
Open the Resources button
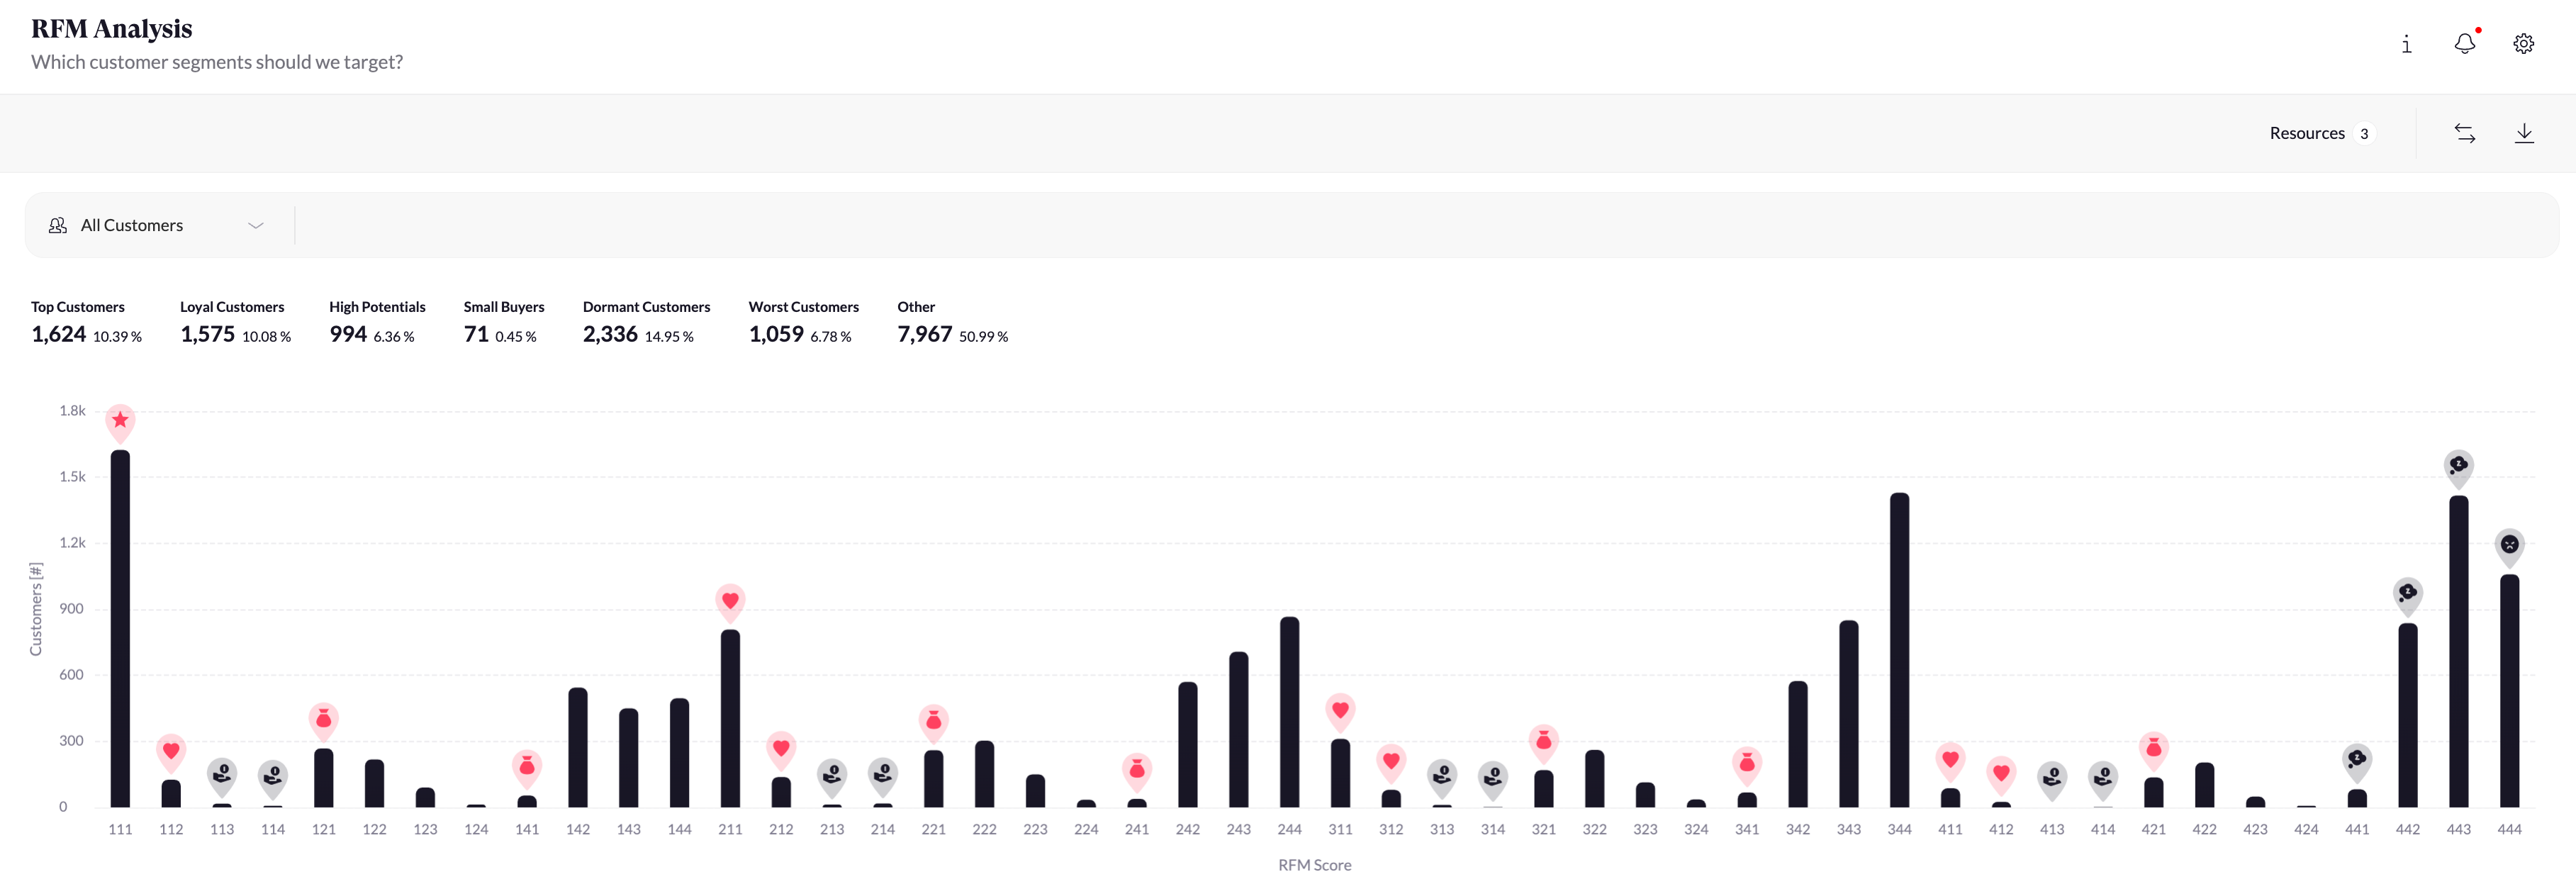click(x=2320, y=133)
